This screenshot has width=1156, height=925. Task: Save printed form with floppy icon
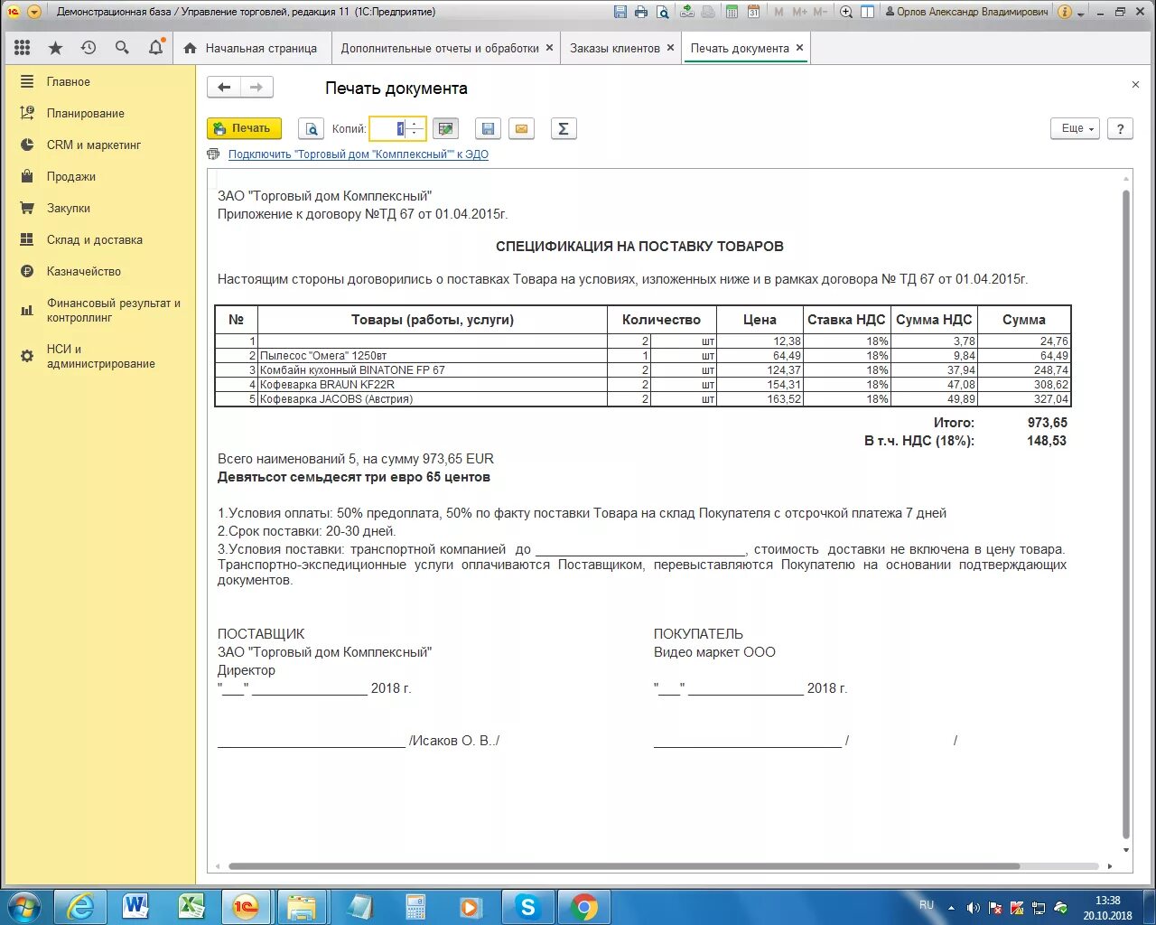[x=488, y=128]
